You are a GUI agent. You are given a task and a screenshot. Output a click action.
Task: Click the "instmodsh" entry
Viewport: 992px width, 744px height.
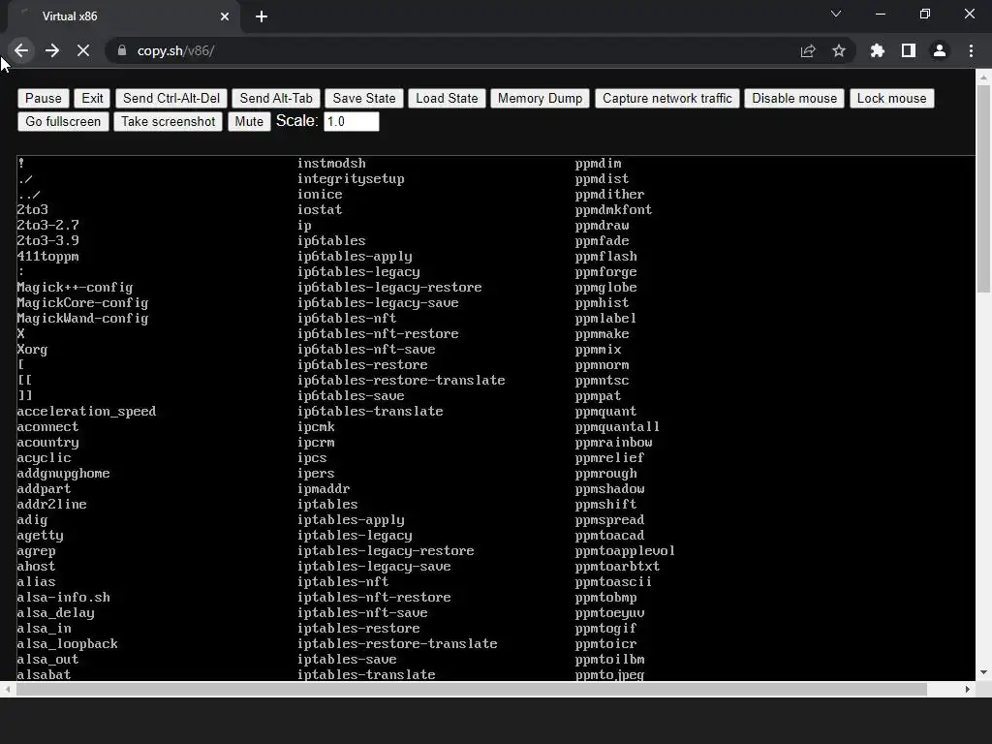pyautogui.click(x=331, y=163)
